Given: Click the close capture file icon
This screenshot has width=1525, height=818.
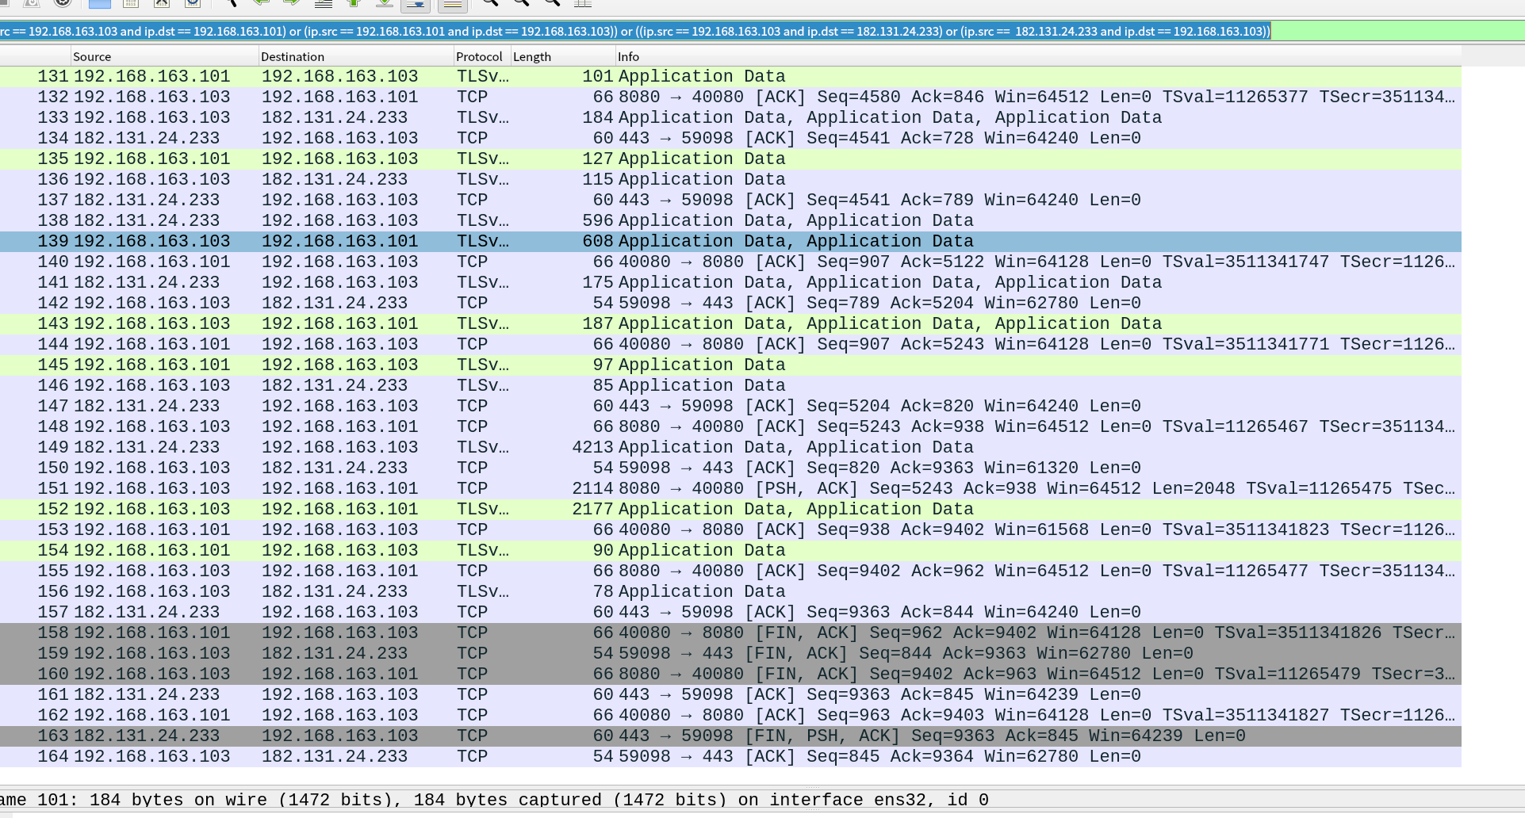Looking at the screenshot, I should (162, 3).
